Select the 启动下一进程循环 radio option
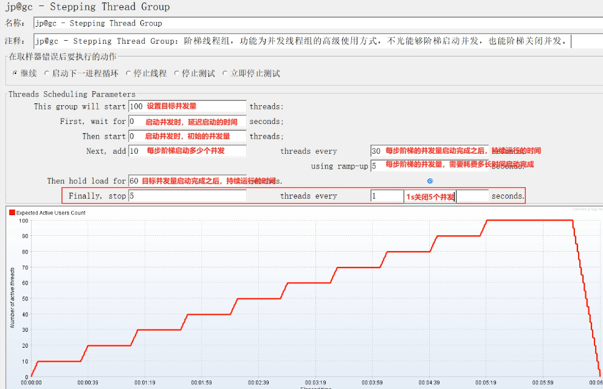Viewport: 603px width, 389px height. (x=47, y=74)
